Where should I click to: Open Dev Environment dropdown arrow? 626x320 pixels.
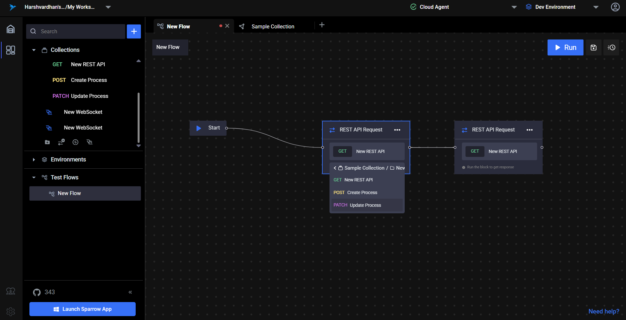coord(596,7)
